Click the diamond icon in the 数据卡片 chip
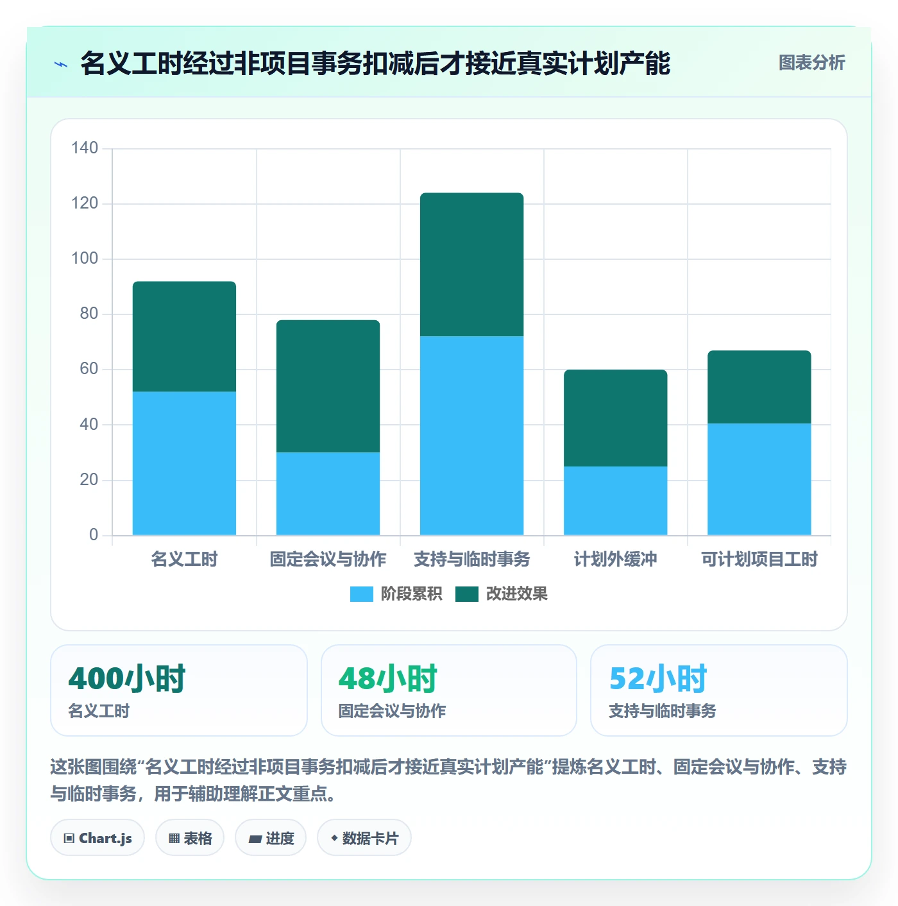This screenshot has width=898, height=906. (x=334, y=838)
